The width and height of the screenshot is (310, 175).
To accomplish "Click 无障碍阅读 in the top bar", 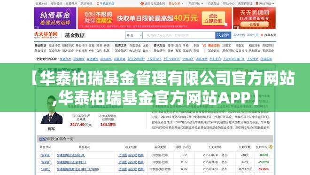I will (x=245, y=4).
